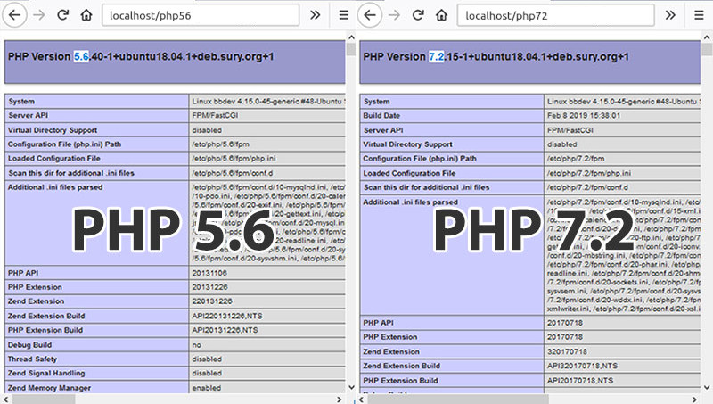Click 'API220131226,NTS' value

pos(227,316)
